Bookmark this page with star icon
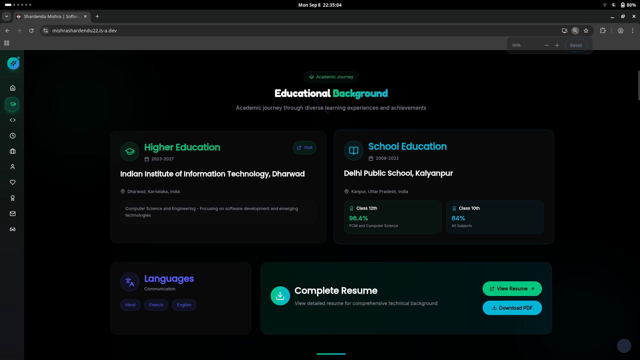 (586, 31)
